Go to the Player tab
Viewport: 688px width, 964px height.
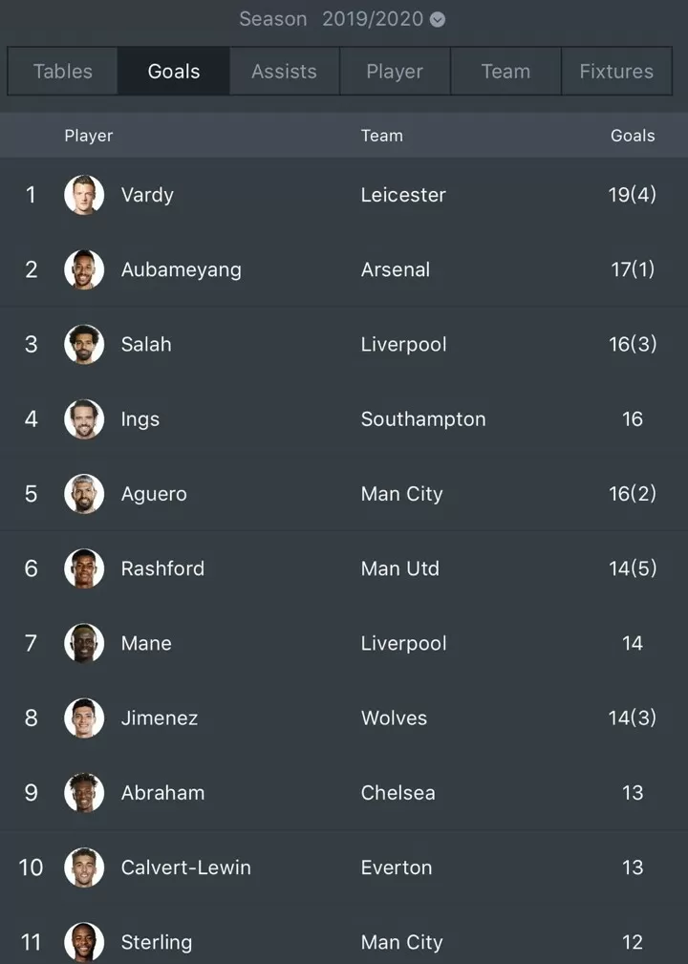395,72
